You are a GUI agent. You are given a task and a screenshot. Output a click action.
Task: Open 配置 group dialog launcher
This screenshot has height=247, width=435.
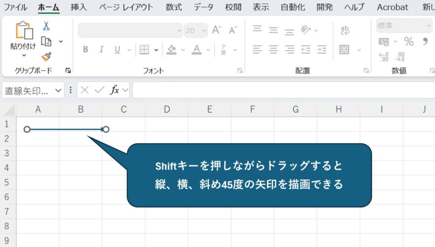366,71
